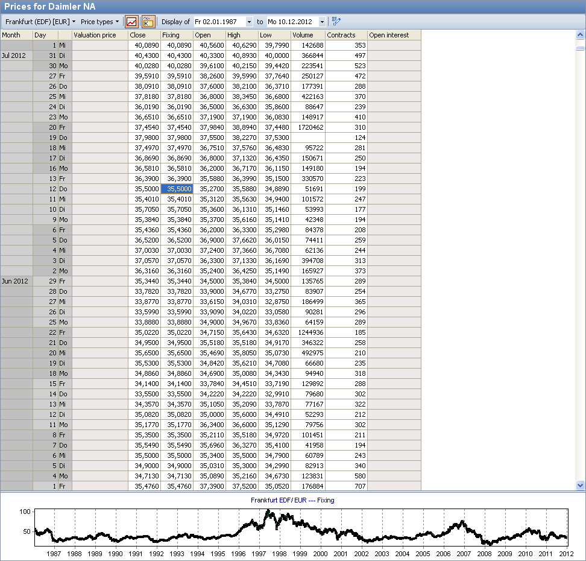The image size is (586, 561).
Task: Click the end date field Mo 10.12.2012
Action: (291, 22)
